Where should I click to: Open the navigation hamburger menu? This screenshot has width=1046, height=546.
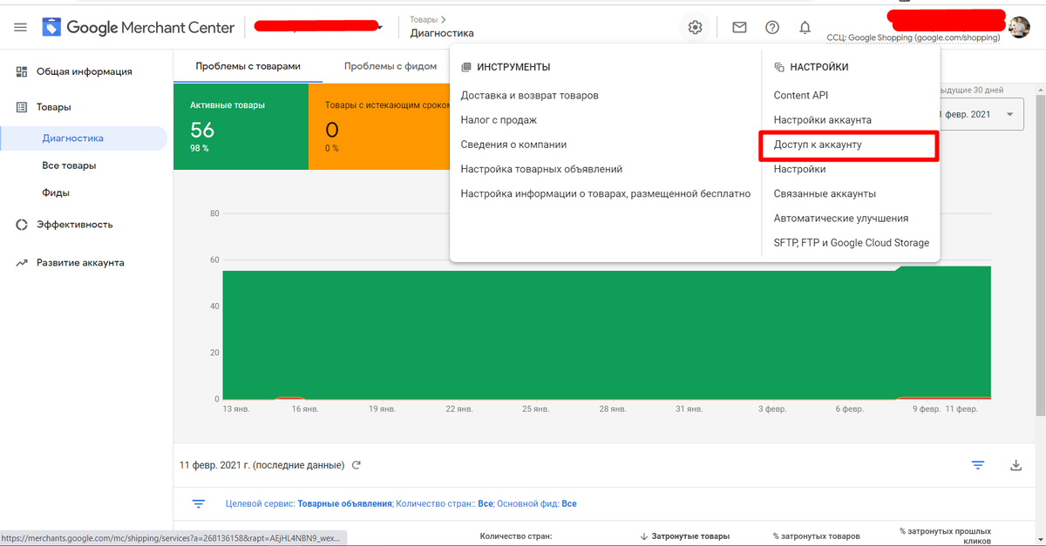[21, 26]
